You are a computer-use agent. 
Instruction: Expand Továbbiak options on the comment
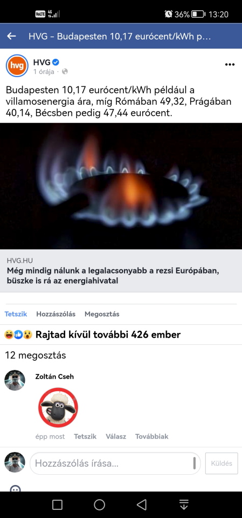(151, 437)
